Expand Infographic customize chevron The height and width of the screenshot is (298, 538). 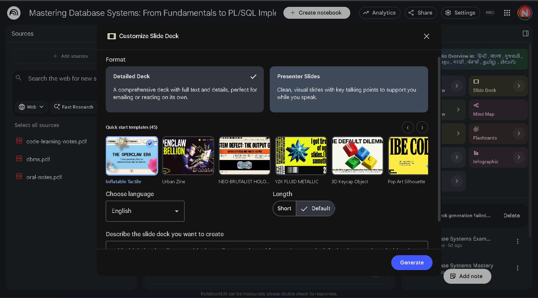(519, 157)
